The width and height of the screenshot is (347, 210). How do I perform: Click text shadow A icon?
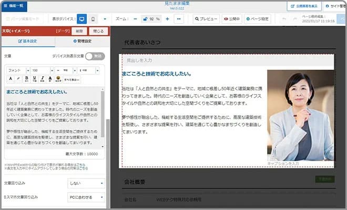point(50,79)
